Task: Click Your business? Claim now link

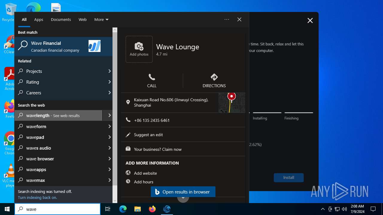Action: coord(158,149)
